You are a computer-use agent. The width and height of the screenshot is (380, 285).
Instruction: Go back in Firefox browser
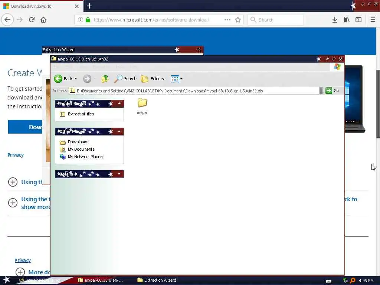pos(7,20)
